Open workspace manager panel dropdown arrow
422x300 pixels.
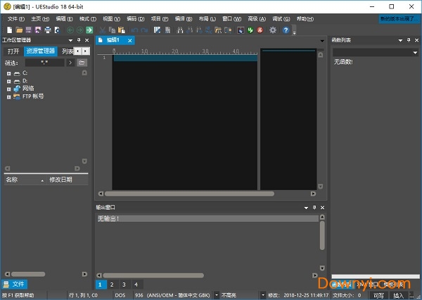click(x=70, y=40)
